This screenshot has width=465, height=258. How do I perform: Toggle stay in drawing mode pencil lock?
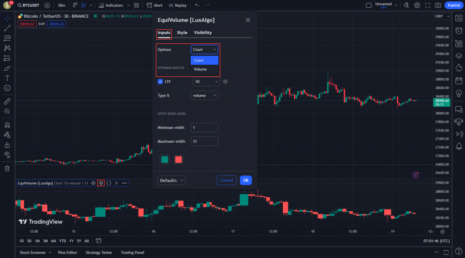7,135
